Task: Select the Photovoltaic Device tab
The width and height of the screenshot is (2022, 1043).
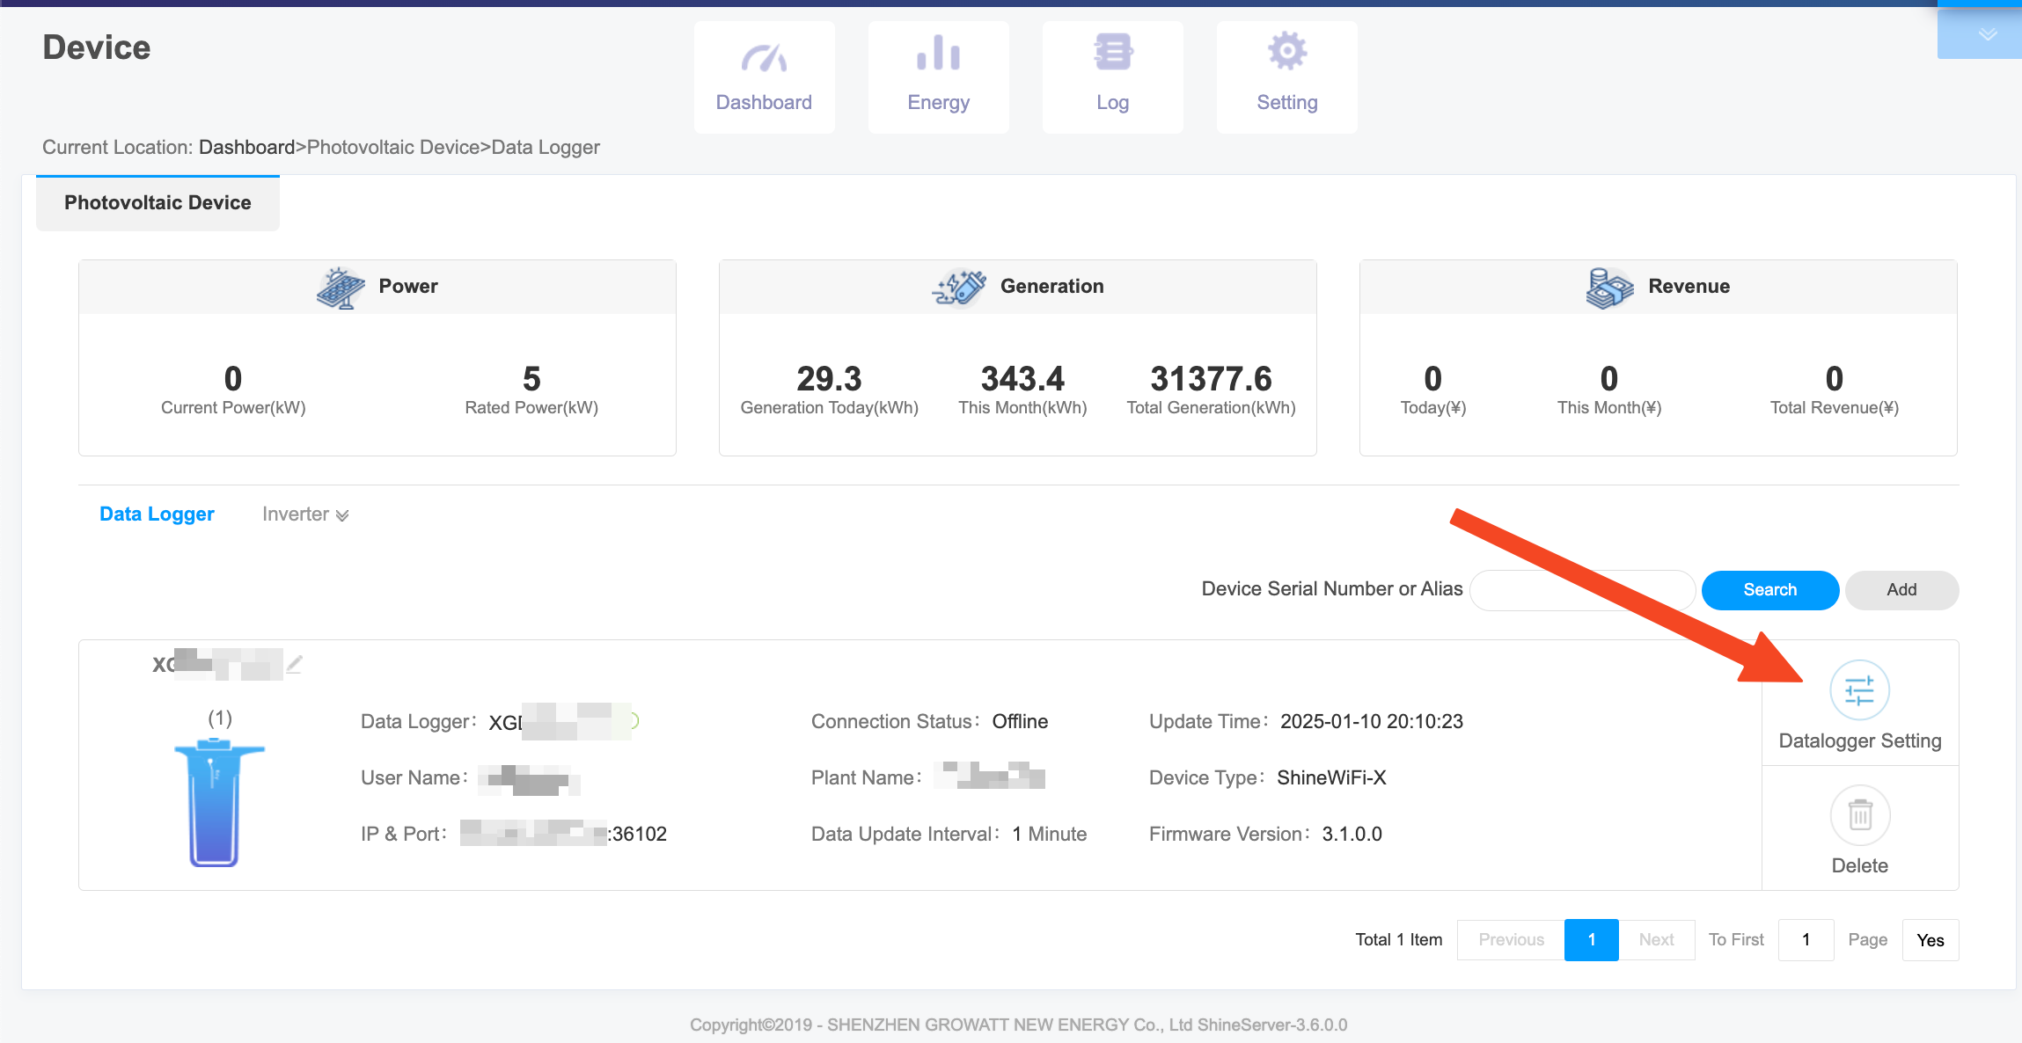Action: pyautogui.click(x=158, y=203)
